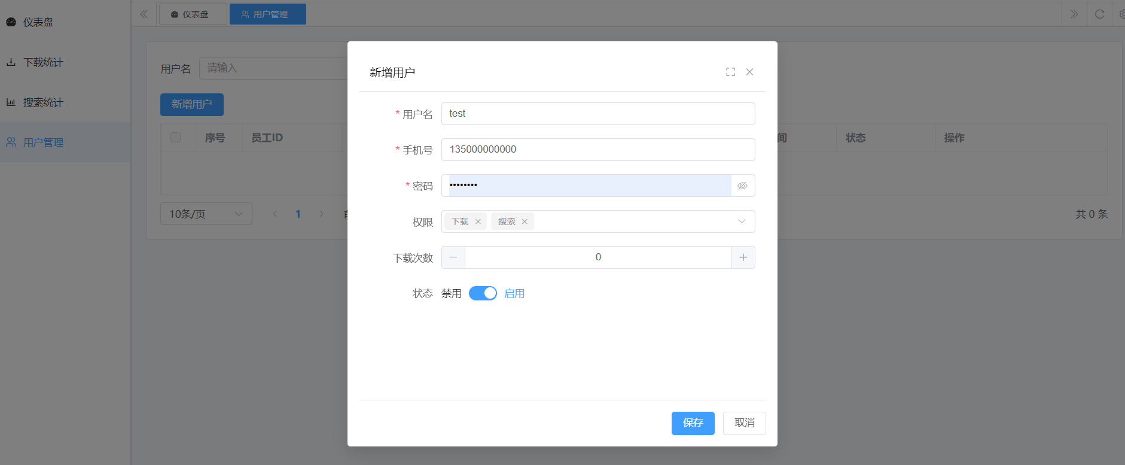Image resolution: width=1125 pixels, height=465 pixels.
Task: Remove the 下载 permission tag
Action: (x=478, y=221)
